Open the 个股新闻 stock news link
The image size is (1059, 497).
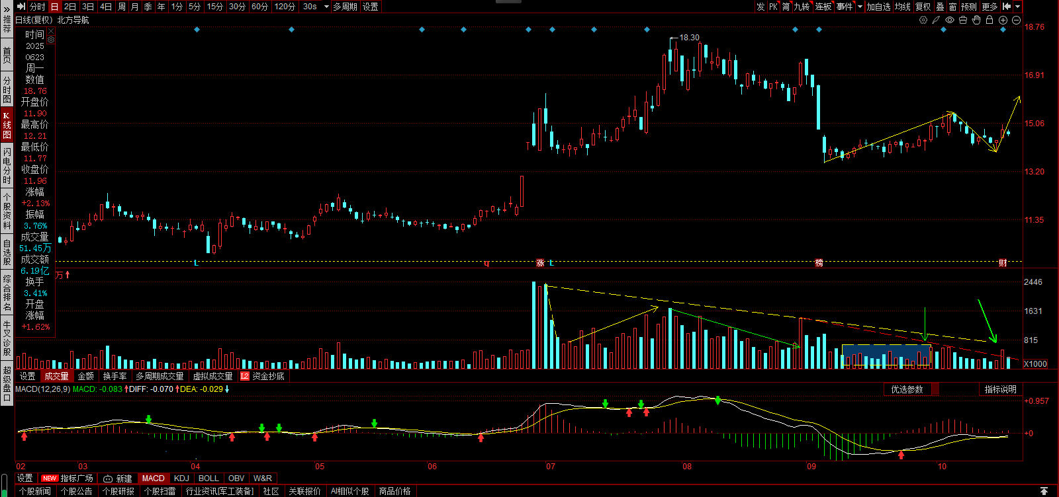[x=35, y=491]
